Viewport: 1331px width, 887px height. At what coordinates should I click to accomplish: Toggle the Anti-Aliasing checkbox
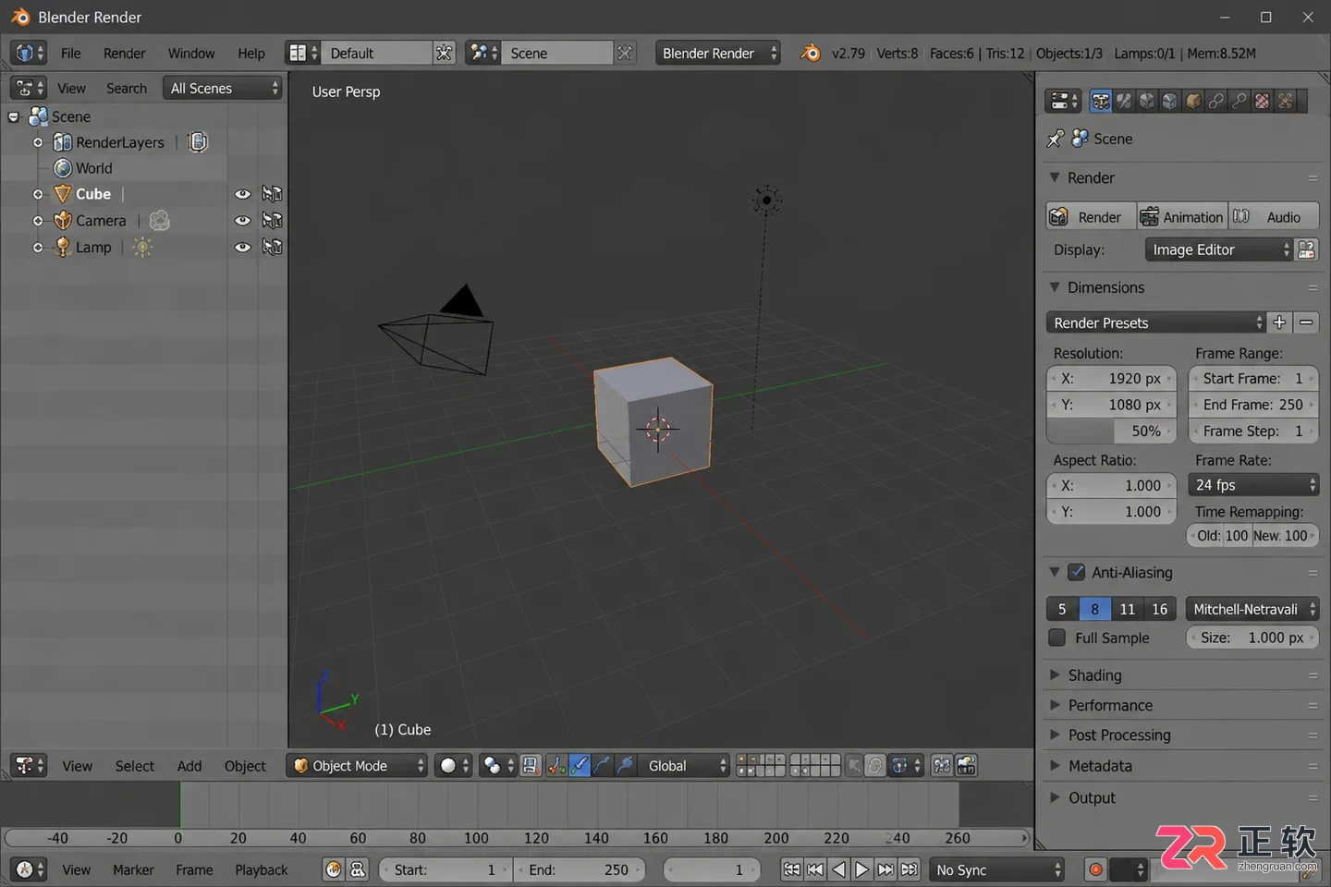pyautogui.click(x=1077, y=573)
